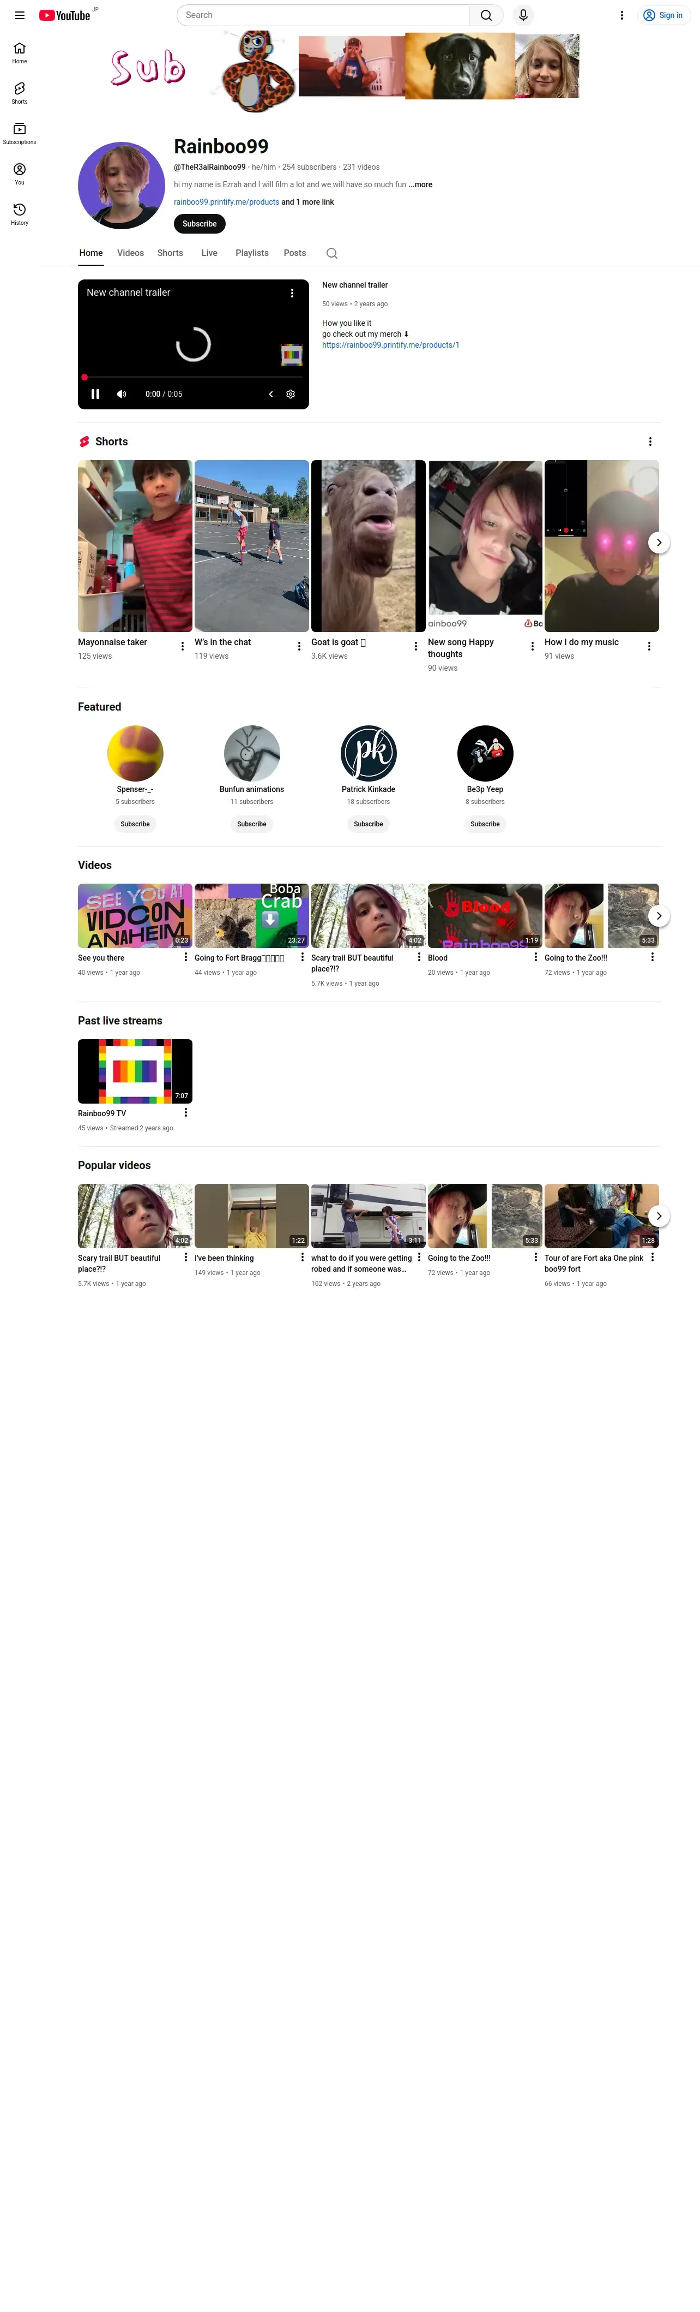Open Subscriptions in the sidebar
The height and width of the screenshot is (2312, 700).
(x=20, y=133)
